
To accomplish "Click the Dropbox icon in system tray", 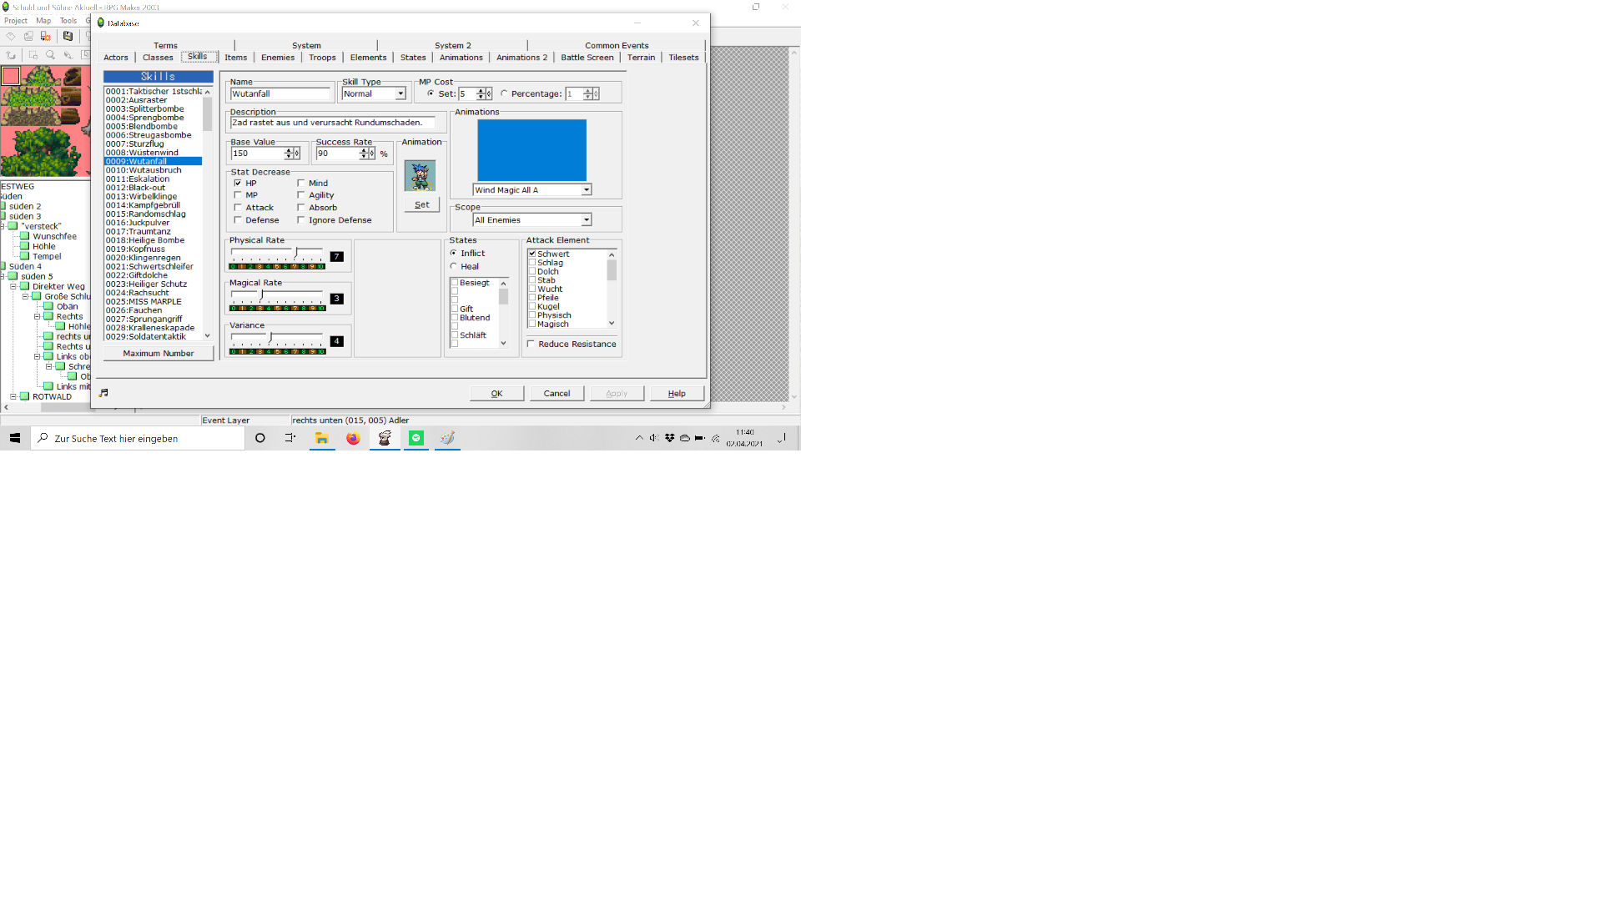I will 669,438.
